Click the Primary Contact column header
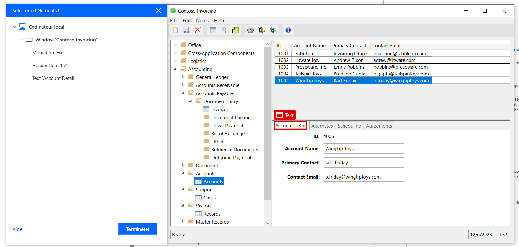519x247 pixels. point(350,45)
